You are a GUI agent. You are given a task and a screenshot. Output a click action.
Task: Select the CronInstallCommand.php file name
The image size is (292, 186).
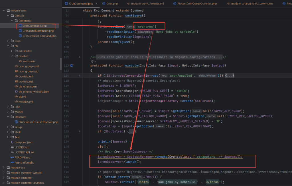click(38, 31)
